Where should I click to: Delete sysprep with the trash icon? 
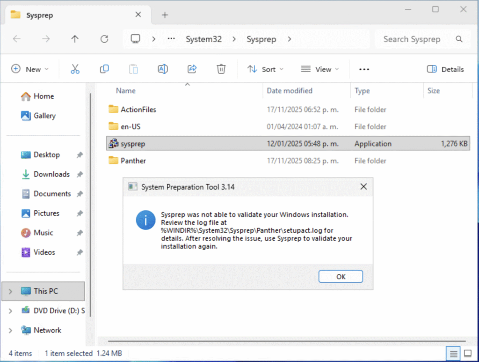coord(221,69)
